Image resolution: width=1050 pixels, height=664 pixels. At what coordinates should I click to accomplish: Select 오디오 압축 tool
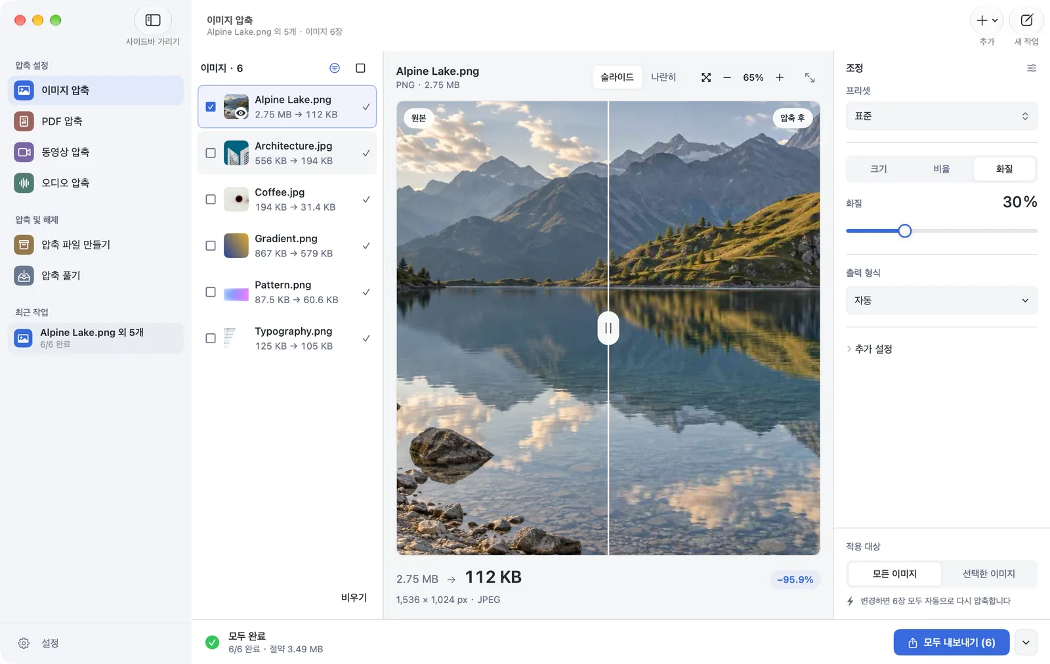(x=96, y=182)
